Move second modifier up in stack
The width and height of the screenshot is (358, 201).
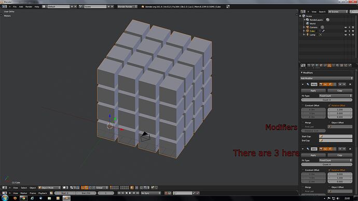point(340,149)
